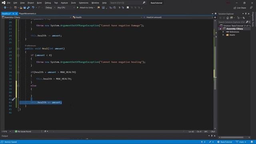Collapse the else block outlining
Screen dimensions: 256x144
18,86
